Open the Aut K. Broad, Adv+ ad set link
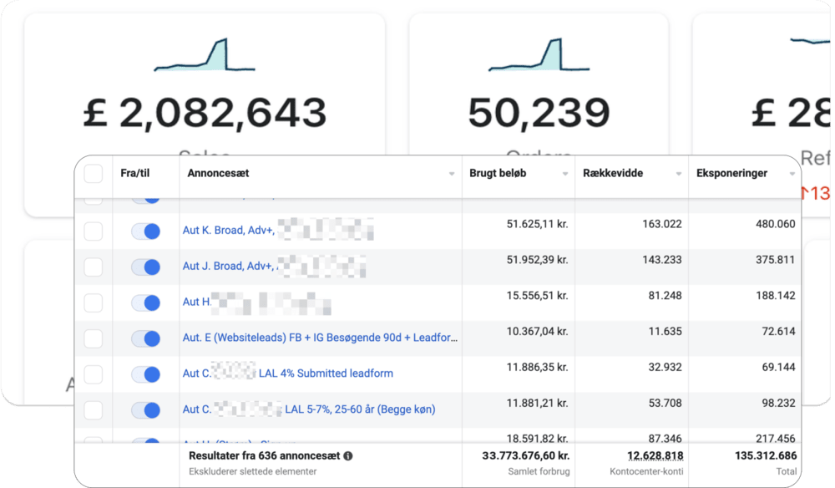 click(x=228, y=231)
